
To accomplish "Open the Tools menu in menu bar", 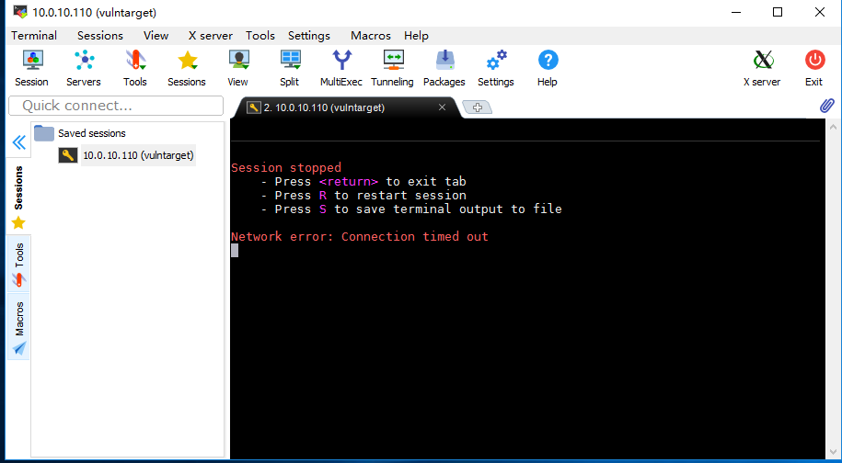I will 260,36.
